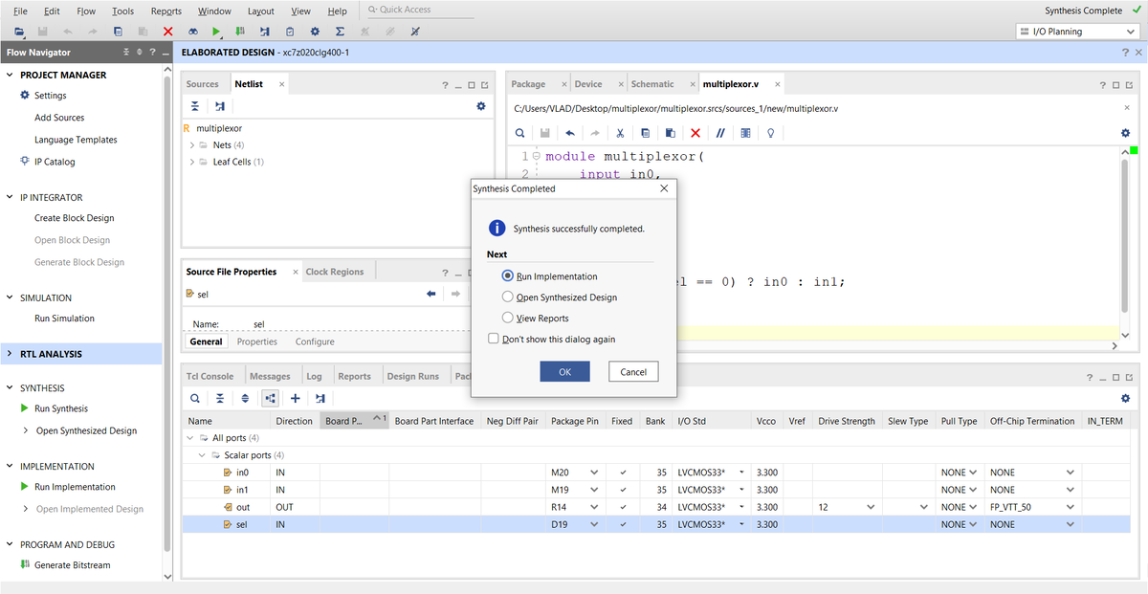This screenshot has height=594, width=1148.
Task: Switch to the Schematic tab
Action: tap(651, 84)
